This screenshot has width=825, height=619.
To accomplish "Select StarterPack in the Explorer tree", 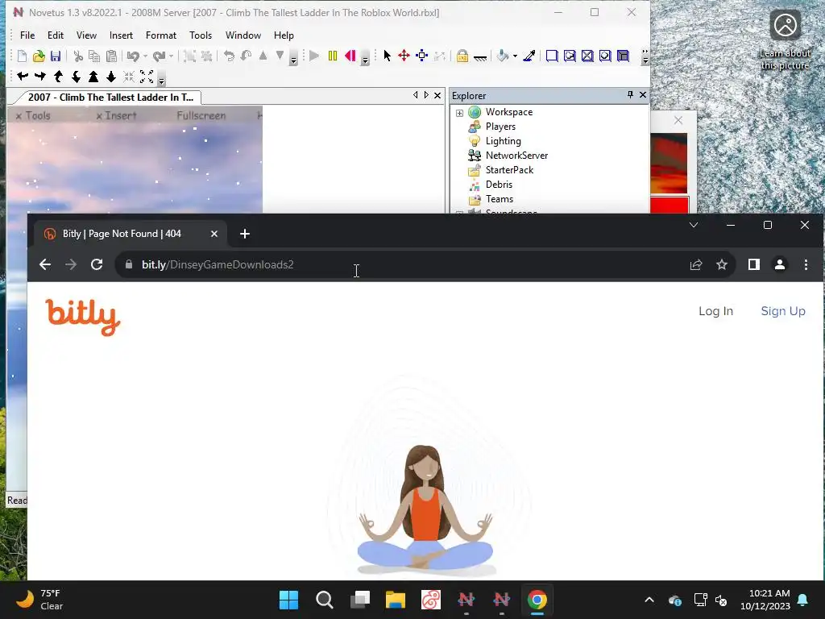I will 509,170.
